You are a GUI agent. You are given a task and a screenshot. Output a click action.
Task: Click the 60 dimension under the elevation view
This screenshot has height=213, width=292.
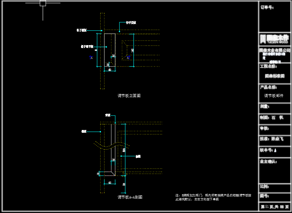point(110,70)
